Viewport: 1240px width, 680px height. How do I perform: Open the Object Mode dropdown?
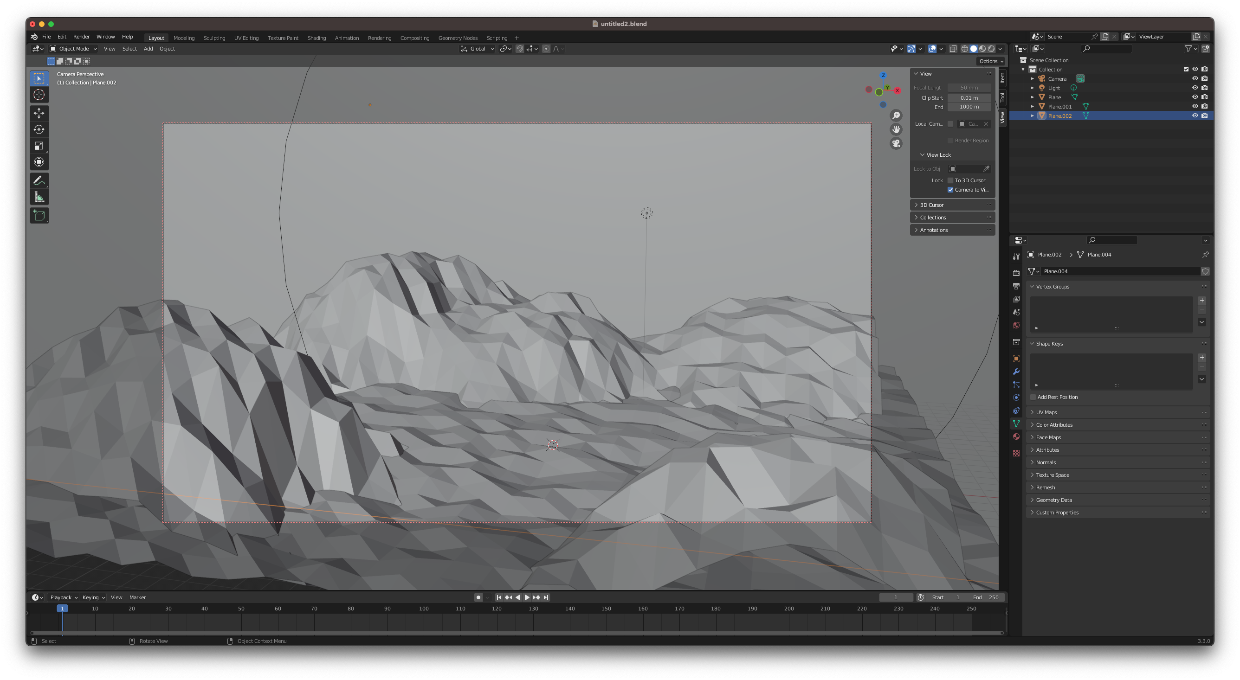click(x=73, y=49)
